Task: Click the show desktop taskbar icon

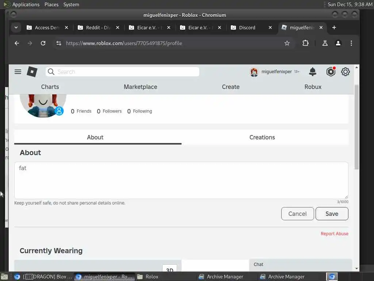Action: [x=4, y=277]
